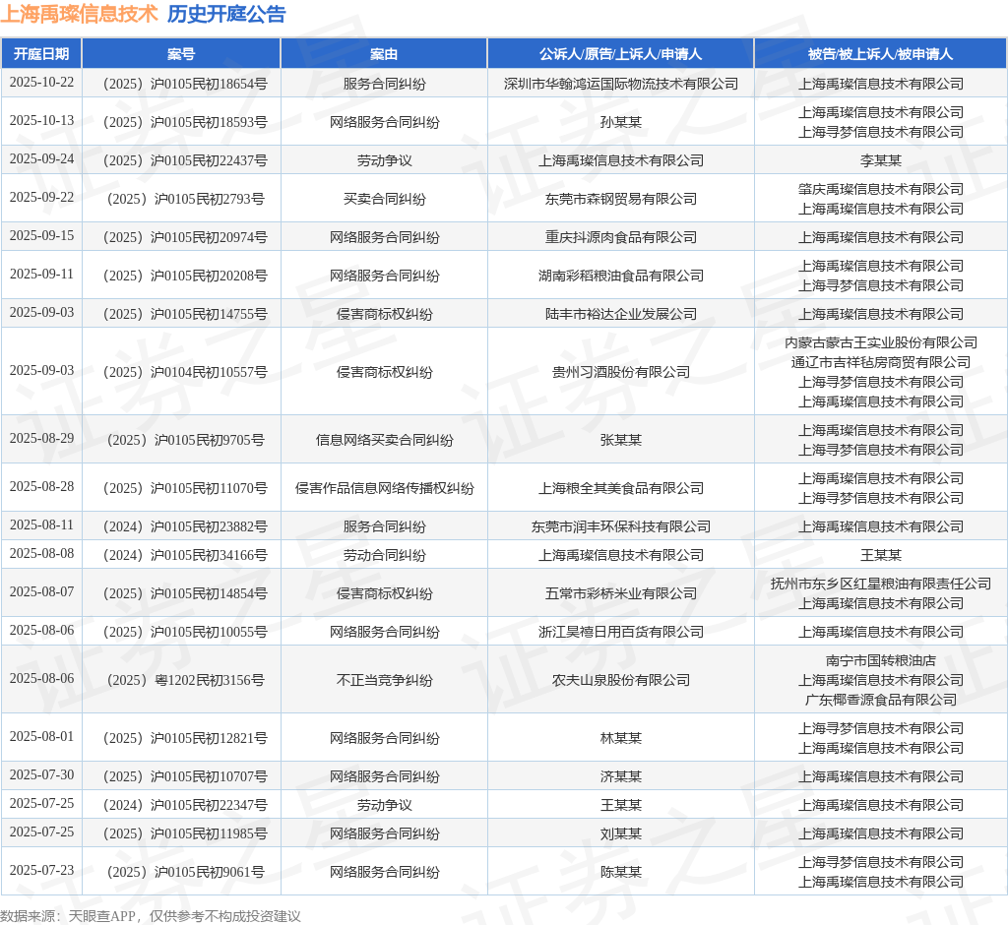The image size is (1008, 925).
Task: Select case number 沪0105民初22437号
Action: tap(185, 160)
